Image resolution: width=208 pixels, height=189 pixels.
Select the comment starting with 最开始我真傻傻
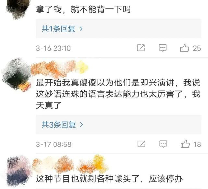pos(118,94)
